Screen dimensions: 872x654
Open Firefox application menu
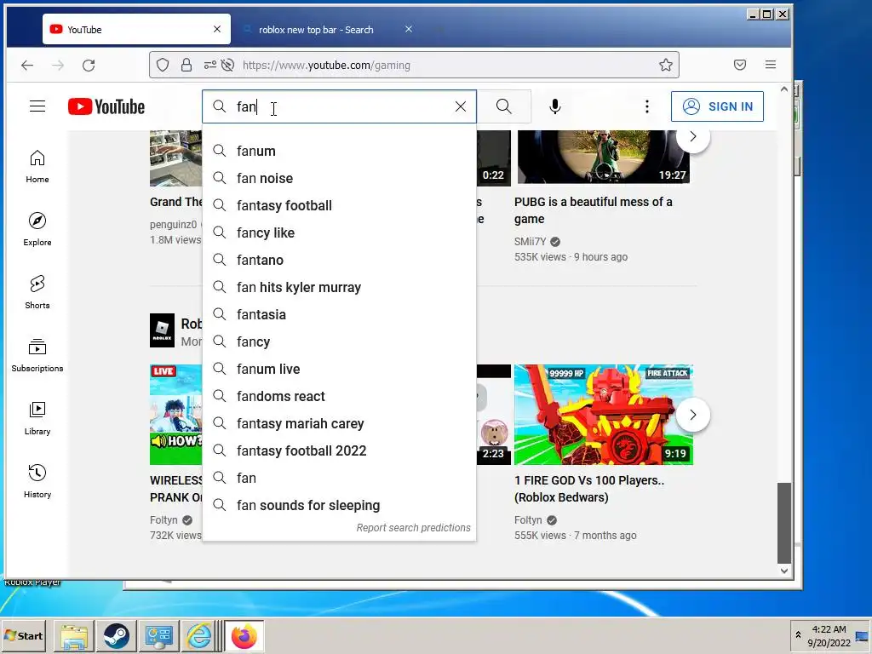click(770, 65)
